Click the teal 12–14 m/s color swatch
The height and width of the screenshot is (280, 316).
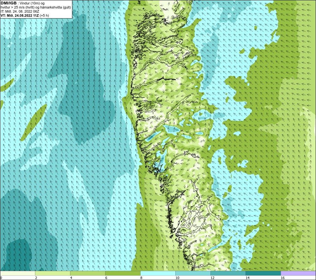click(x=228, y=273)
